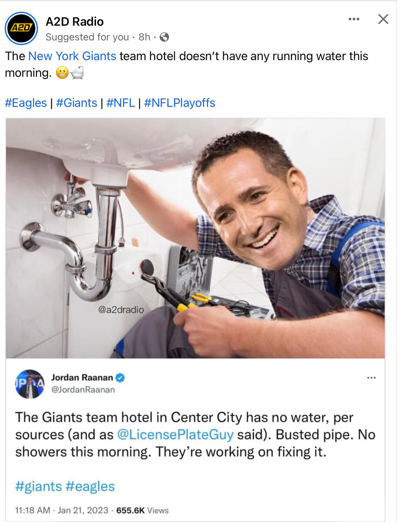Open the tweet's three-dot options
The width and height of the screenshot is (397, 522).
(371, 378)
